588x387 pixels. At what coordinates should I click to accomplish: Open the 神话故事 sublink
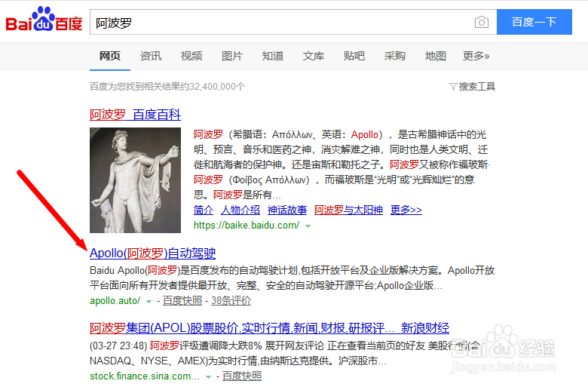click(x=287, y=210)
